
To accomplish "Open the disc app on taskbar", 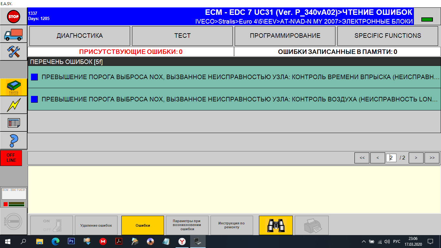I will pyautogui.click(x=150, y=242).
